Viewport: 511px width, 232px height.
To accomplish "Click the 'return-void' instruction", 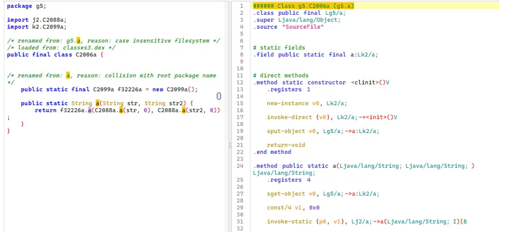I will (x=286, y=145).
